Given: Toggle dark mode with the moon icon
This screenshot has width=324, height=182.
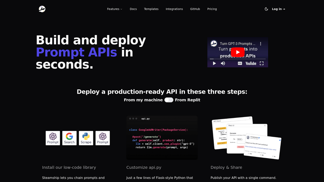Looking at the screenshot, I should [266, 9].
